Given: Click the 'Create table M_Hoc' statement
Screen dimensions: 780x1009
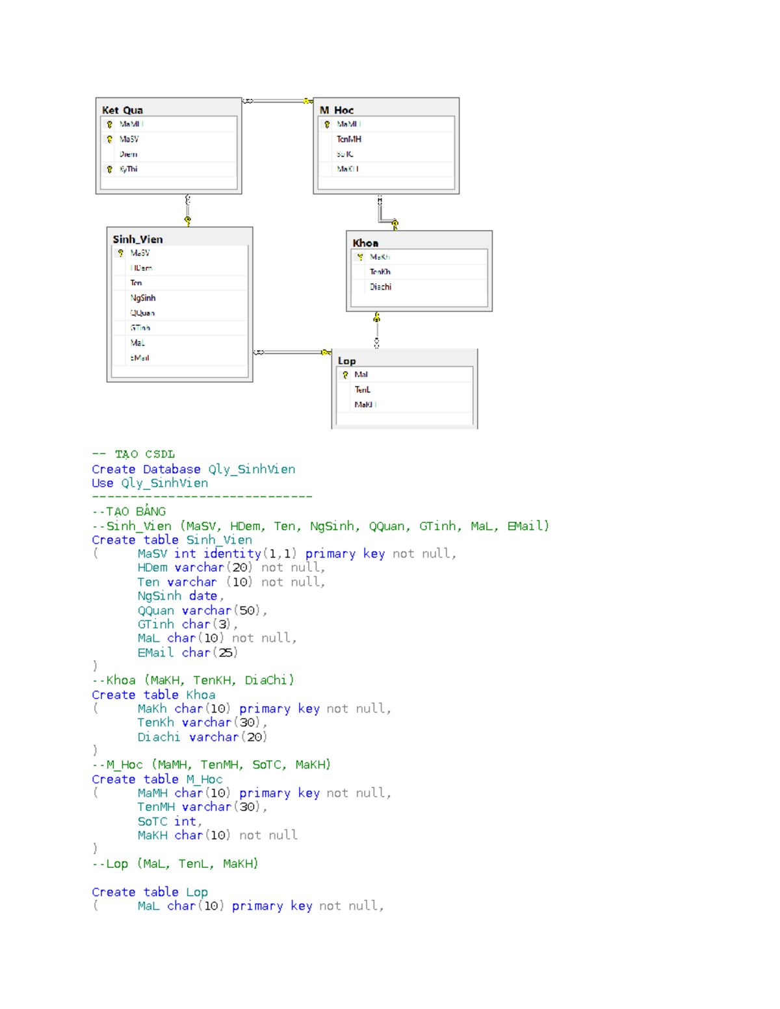Looking at the screenshot, I should [x=157, y=779].
